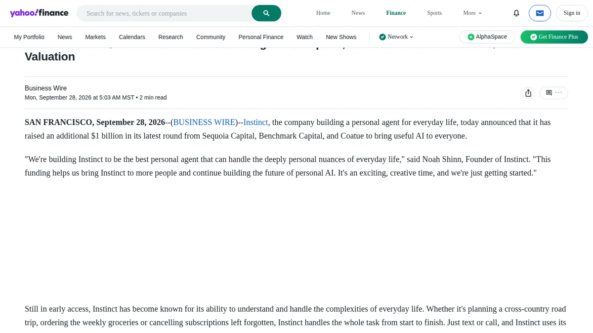This screenshot has width=593, height=333.
Task: Open the News item in finance subnav
Action: click(x=65, y=37)
